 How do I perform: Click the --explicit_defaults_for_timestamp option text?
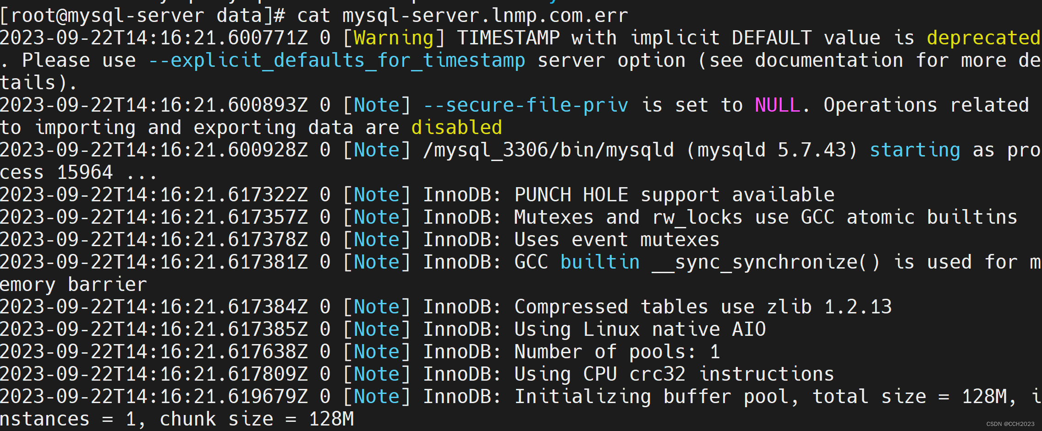(x=337, y=60)
